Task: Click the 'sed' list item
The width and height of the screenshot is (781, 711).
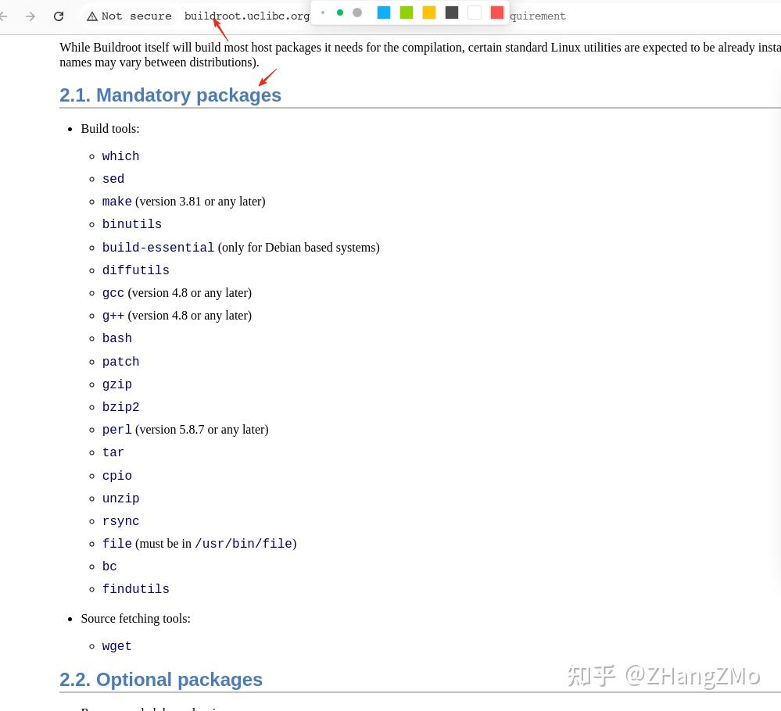Action: (x=113, y=179)
